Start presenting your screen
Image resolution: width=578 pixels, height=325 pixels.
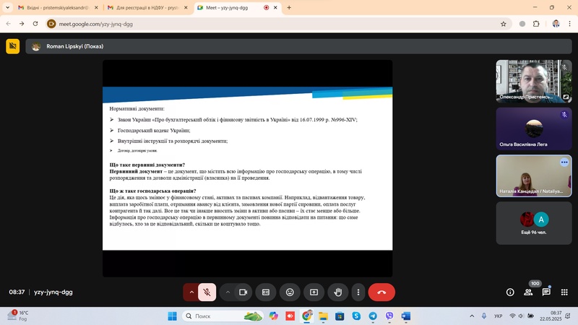pos(314,292)
